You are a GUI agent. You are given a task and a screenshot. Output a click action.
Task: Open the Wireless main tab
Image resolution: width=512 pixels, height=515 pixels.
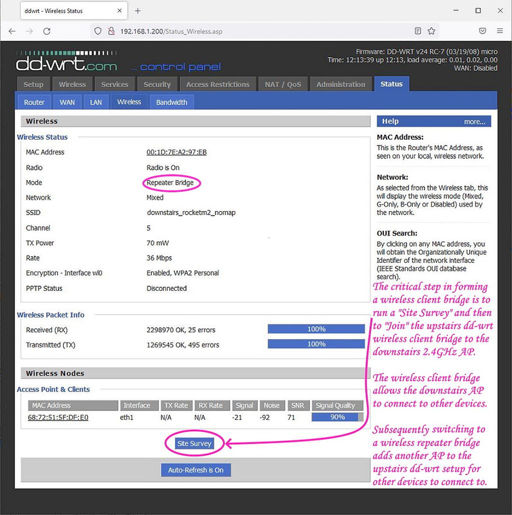tap(72, 84)
